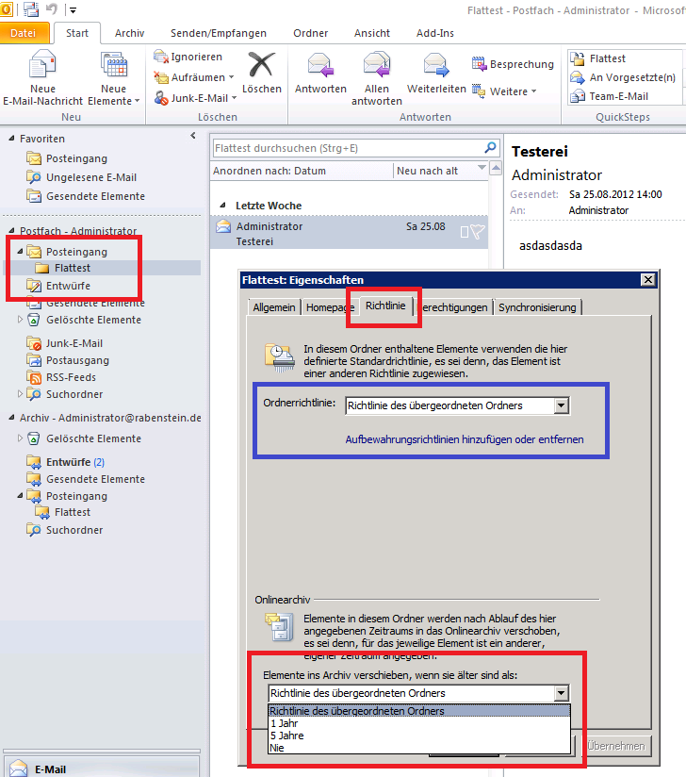
Task: Select the Ungelesene E-Mail favorite folder
Action: pos(90,177)
